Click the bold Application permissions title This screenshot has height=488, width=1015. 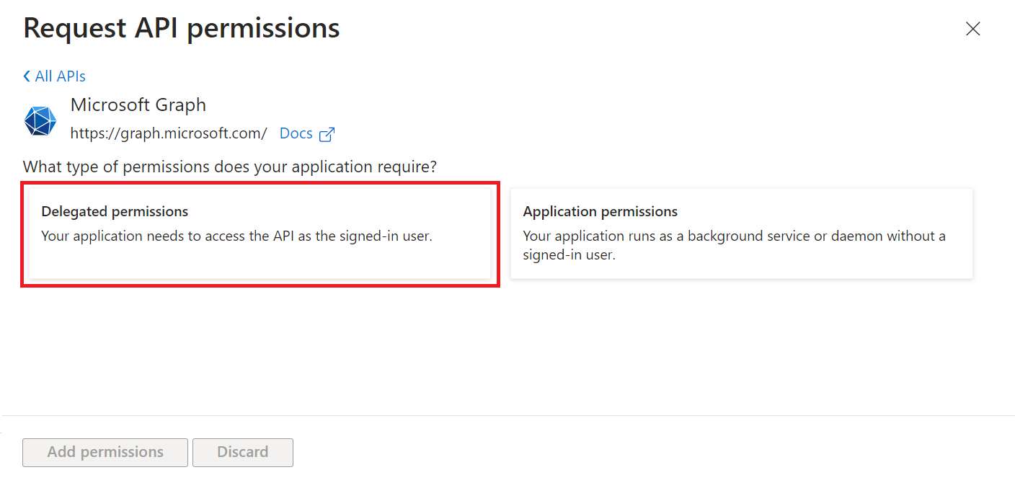(600, 211)
